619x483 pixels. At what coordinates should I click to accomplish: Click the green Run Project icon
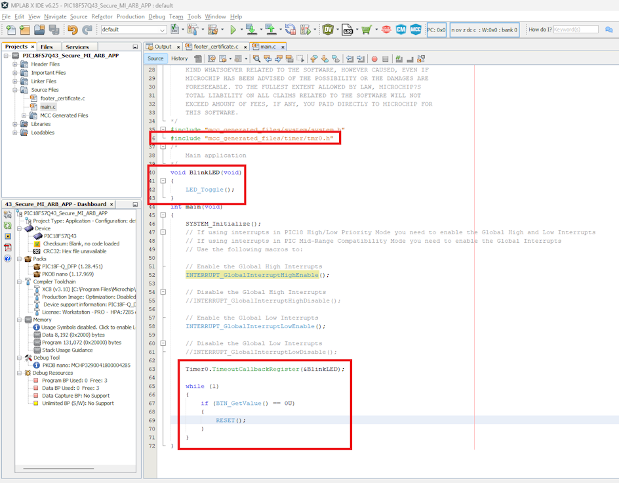coord(233,30)
